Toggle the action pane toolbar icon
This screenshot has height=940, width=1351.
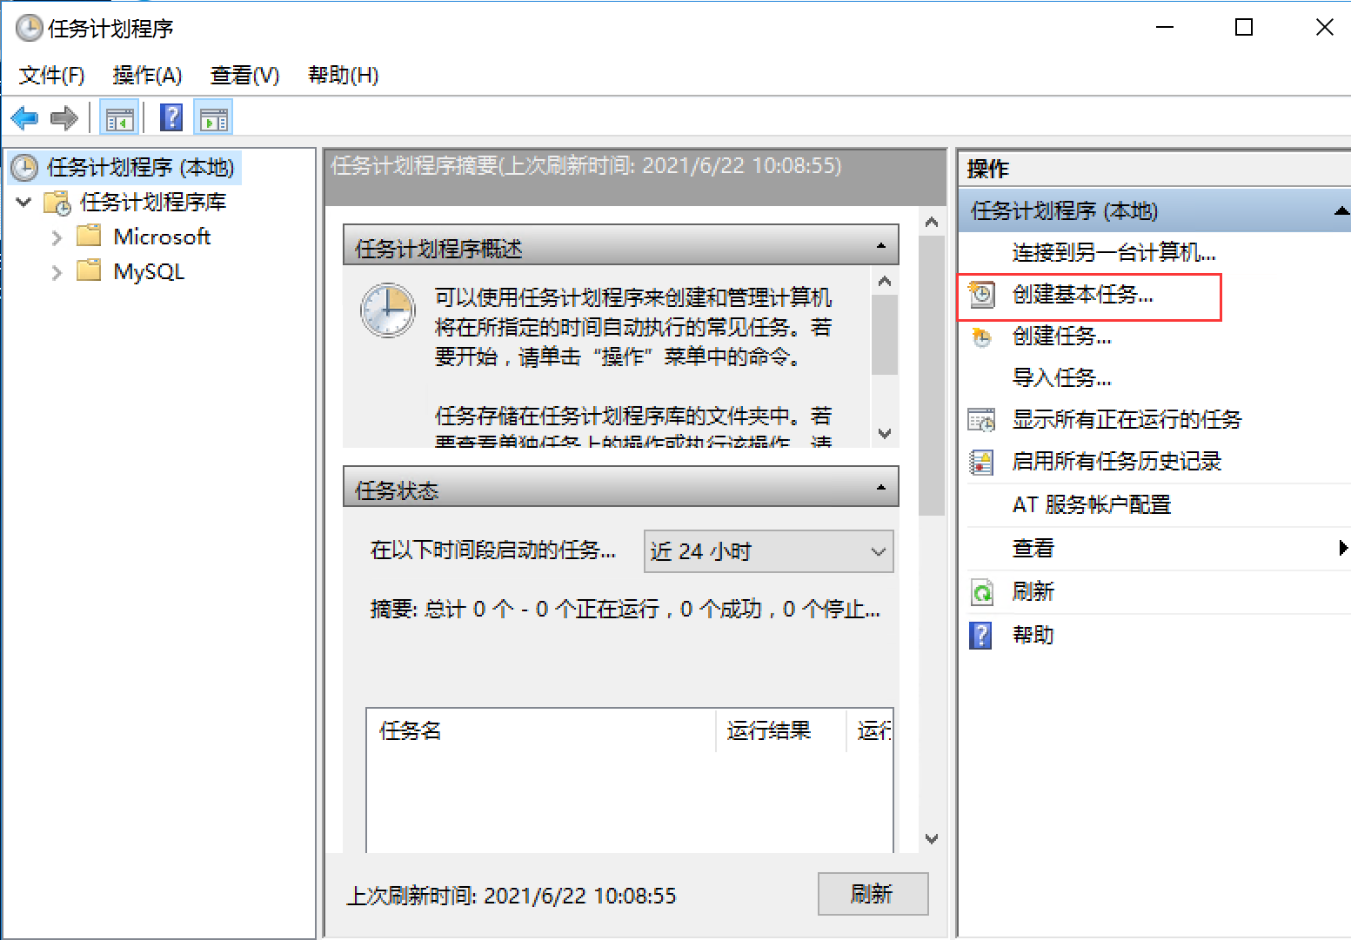[x=213, y=118]
